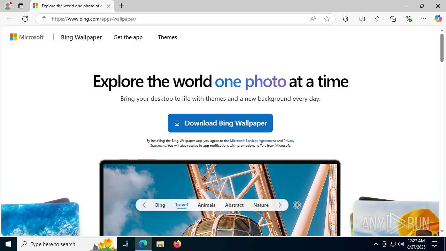Open the Action Center notifications
Image resolution: width=446 pixels, height=251 pixels.
435,244
